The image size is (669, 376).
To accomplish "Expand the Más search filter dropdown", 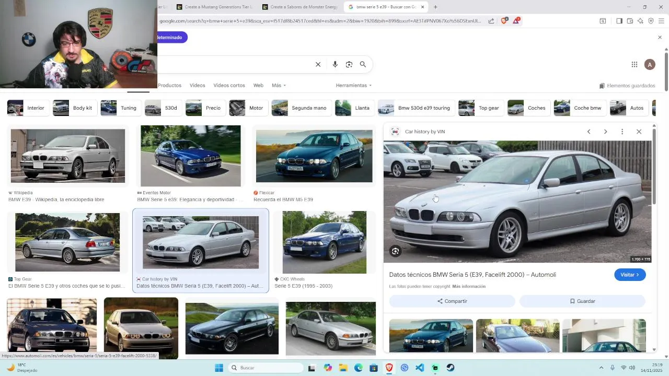I will coord(279,85).
